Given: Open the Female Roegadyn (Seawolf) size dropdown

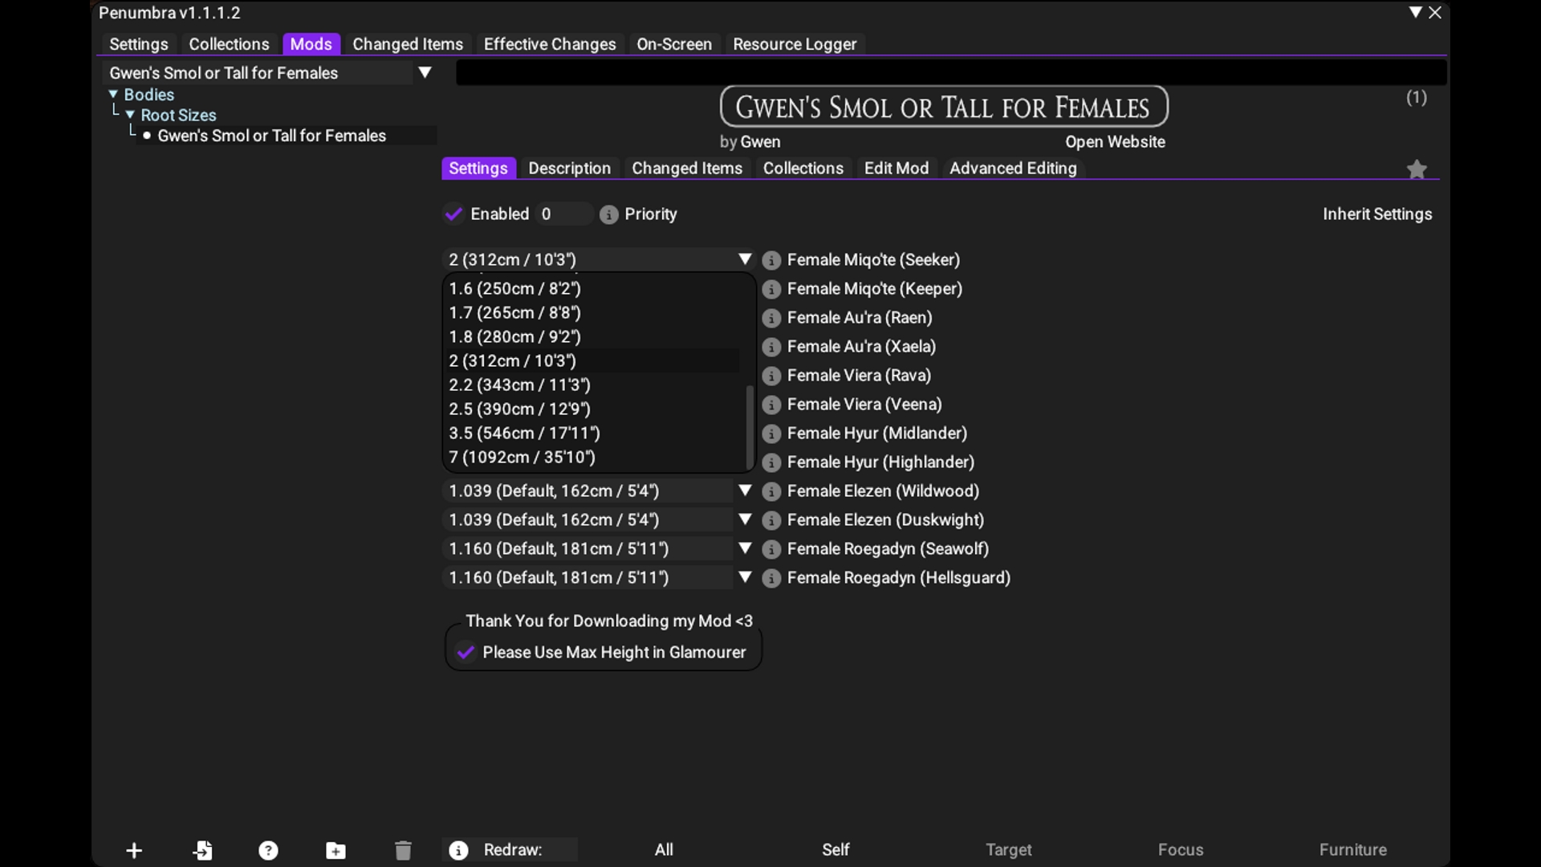Looking at the screenshot, I should point(599,548).
